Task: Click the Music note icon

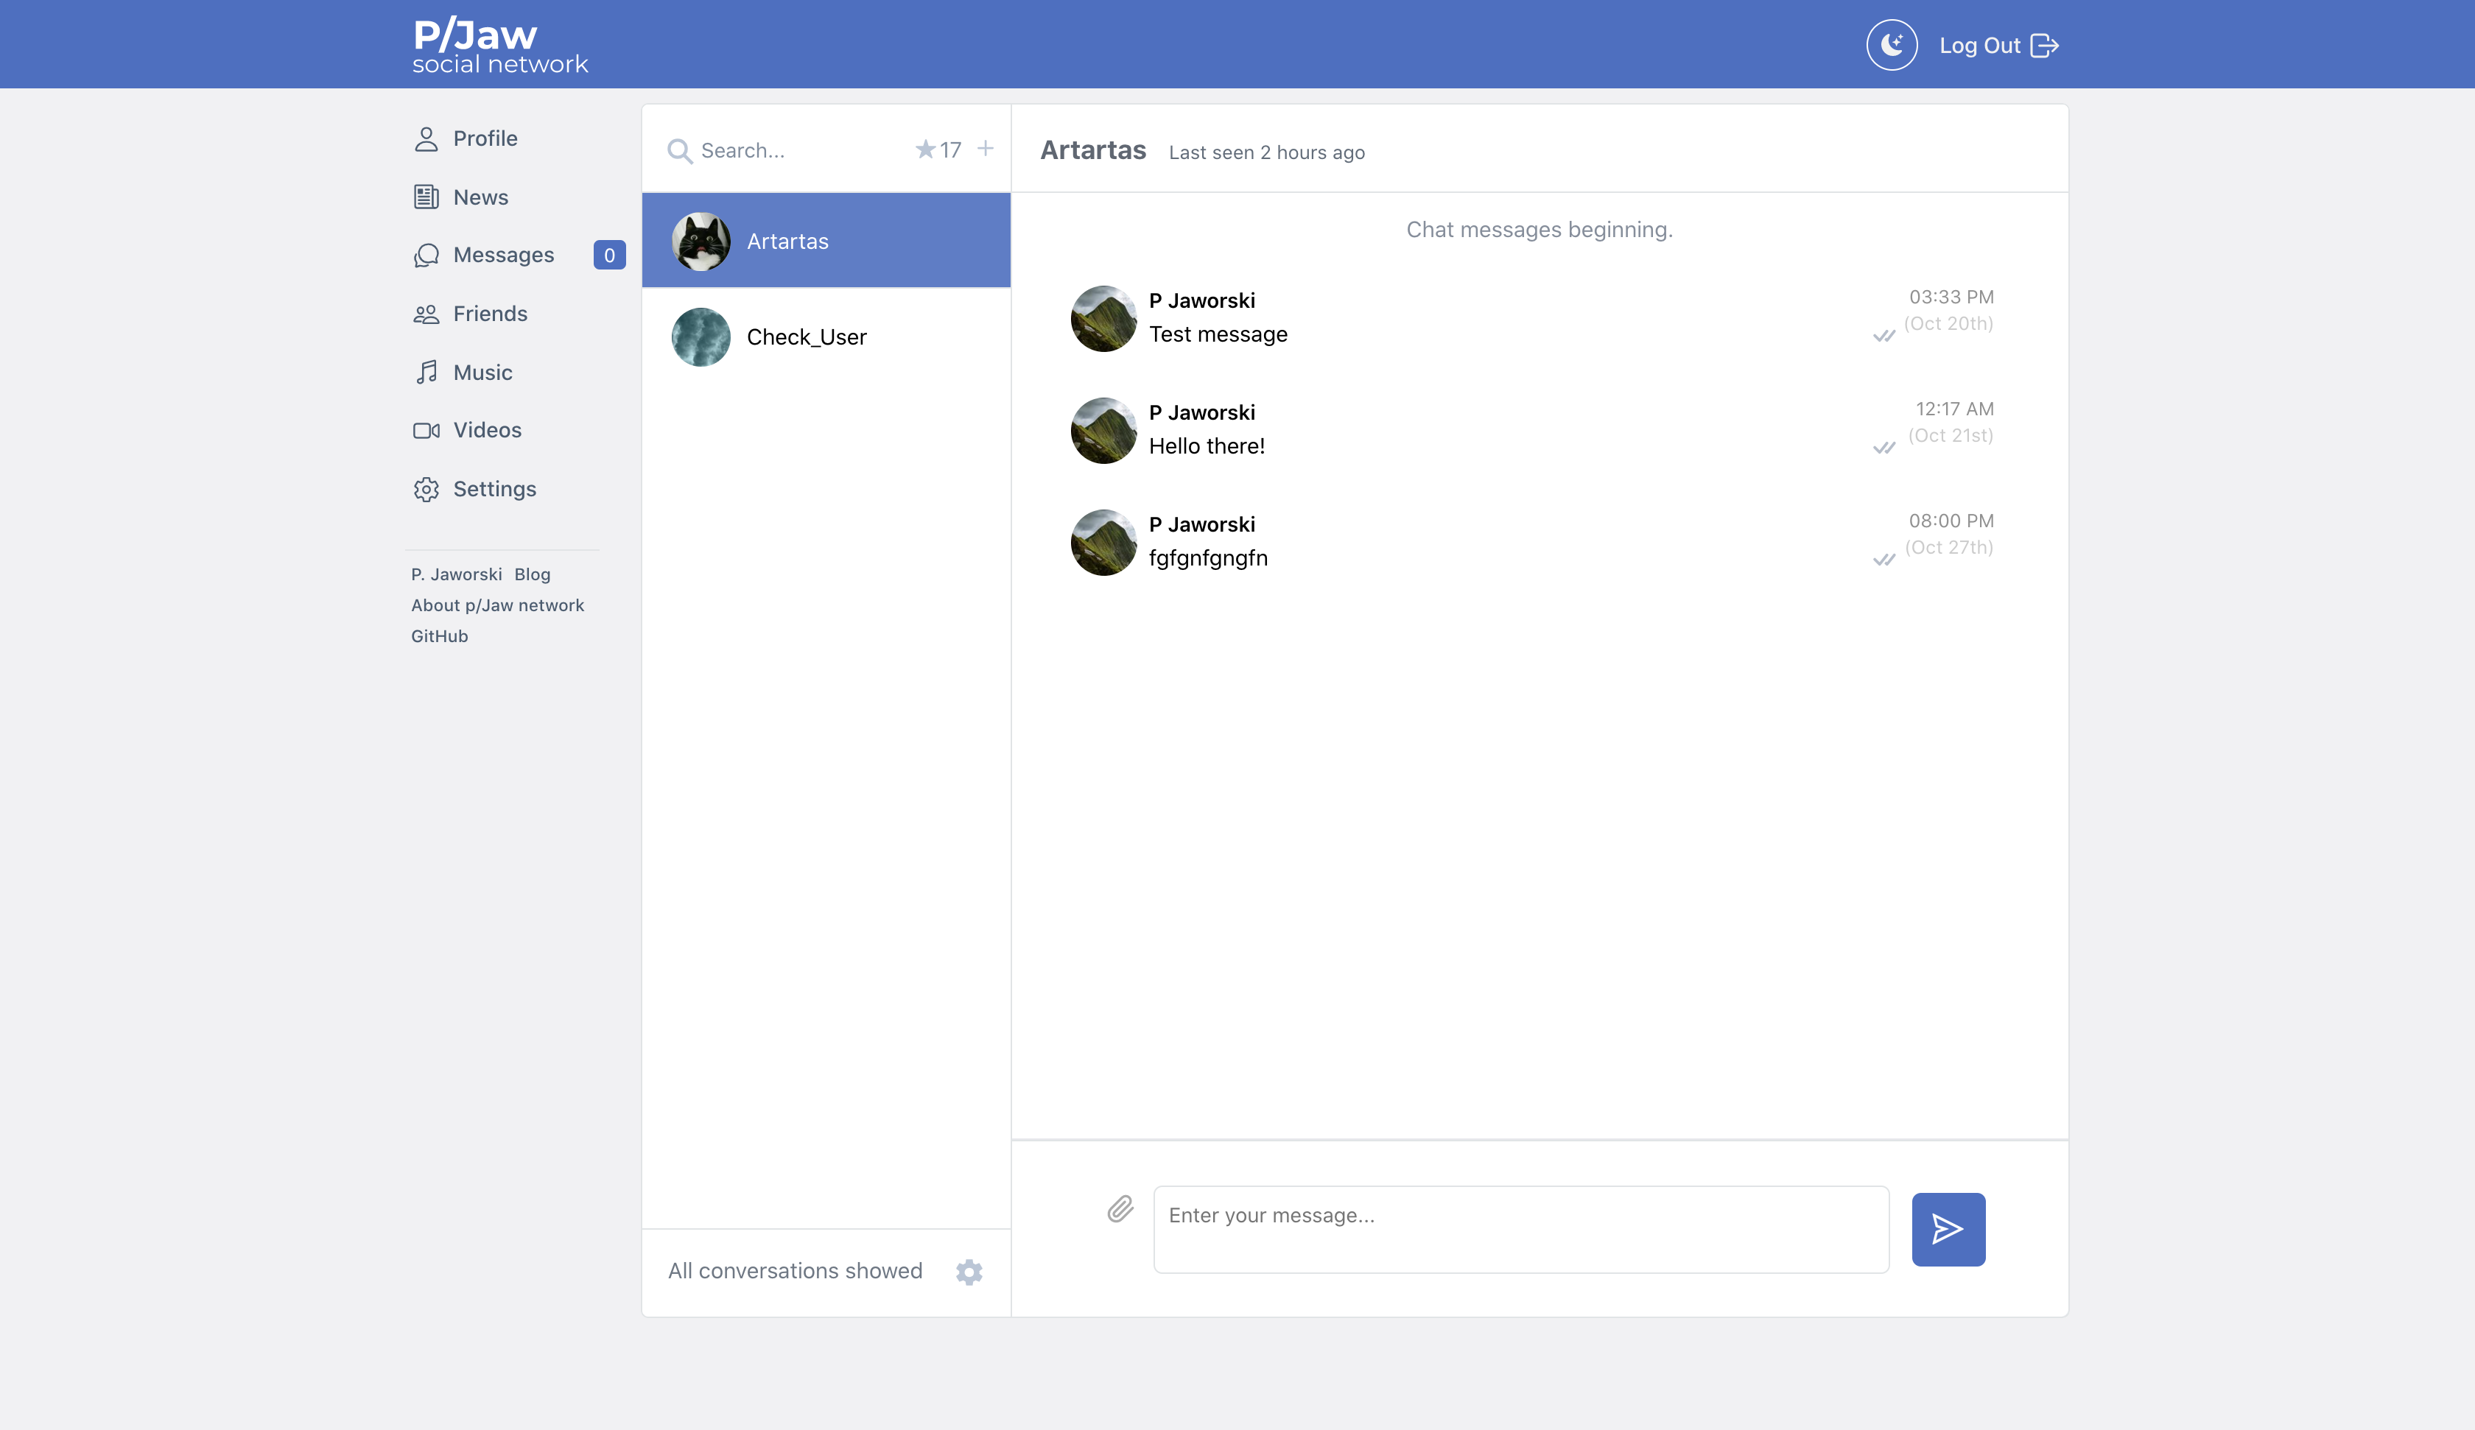Action: (426, 373)
